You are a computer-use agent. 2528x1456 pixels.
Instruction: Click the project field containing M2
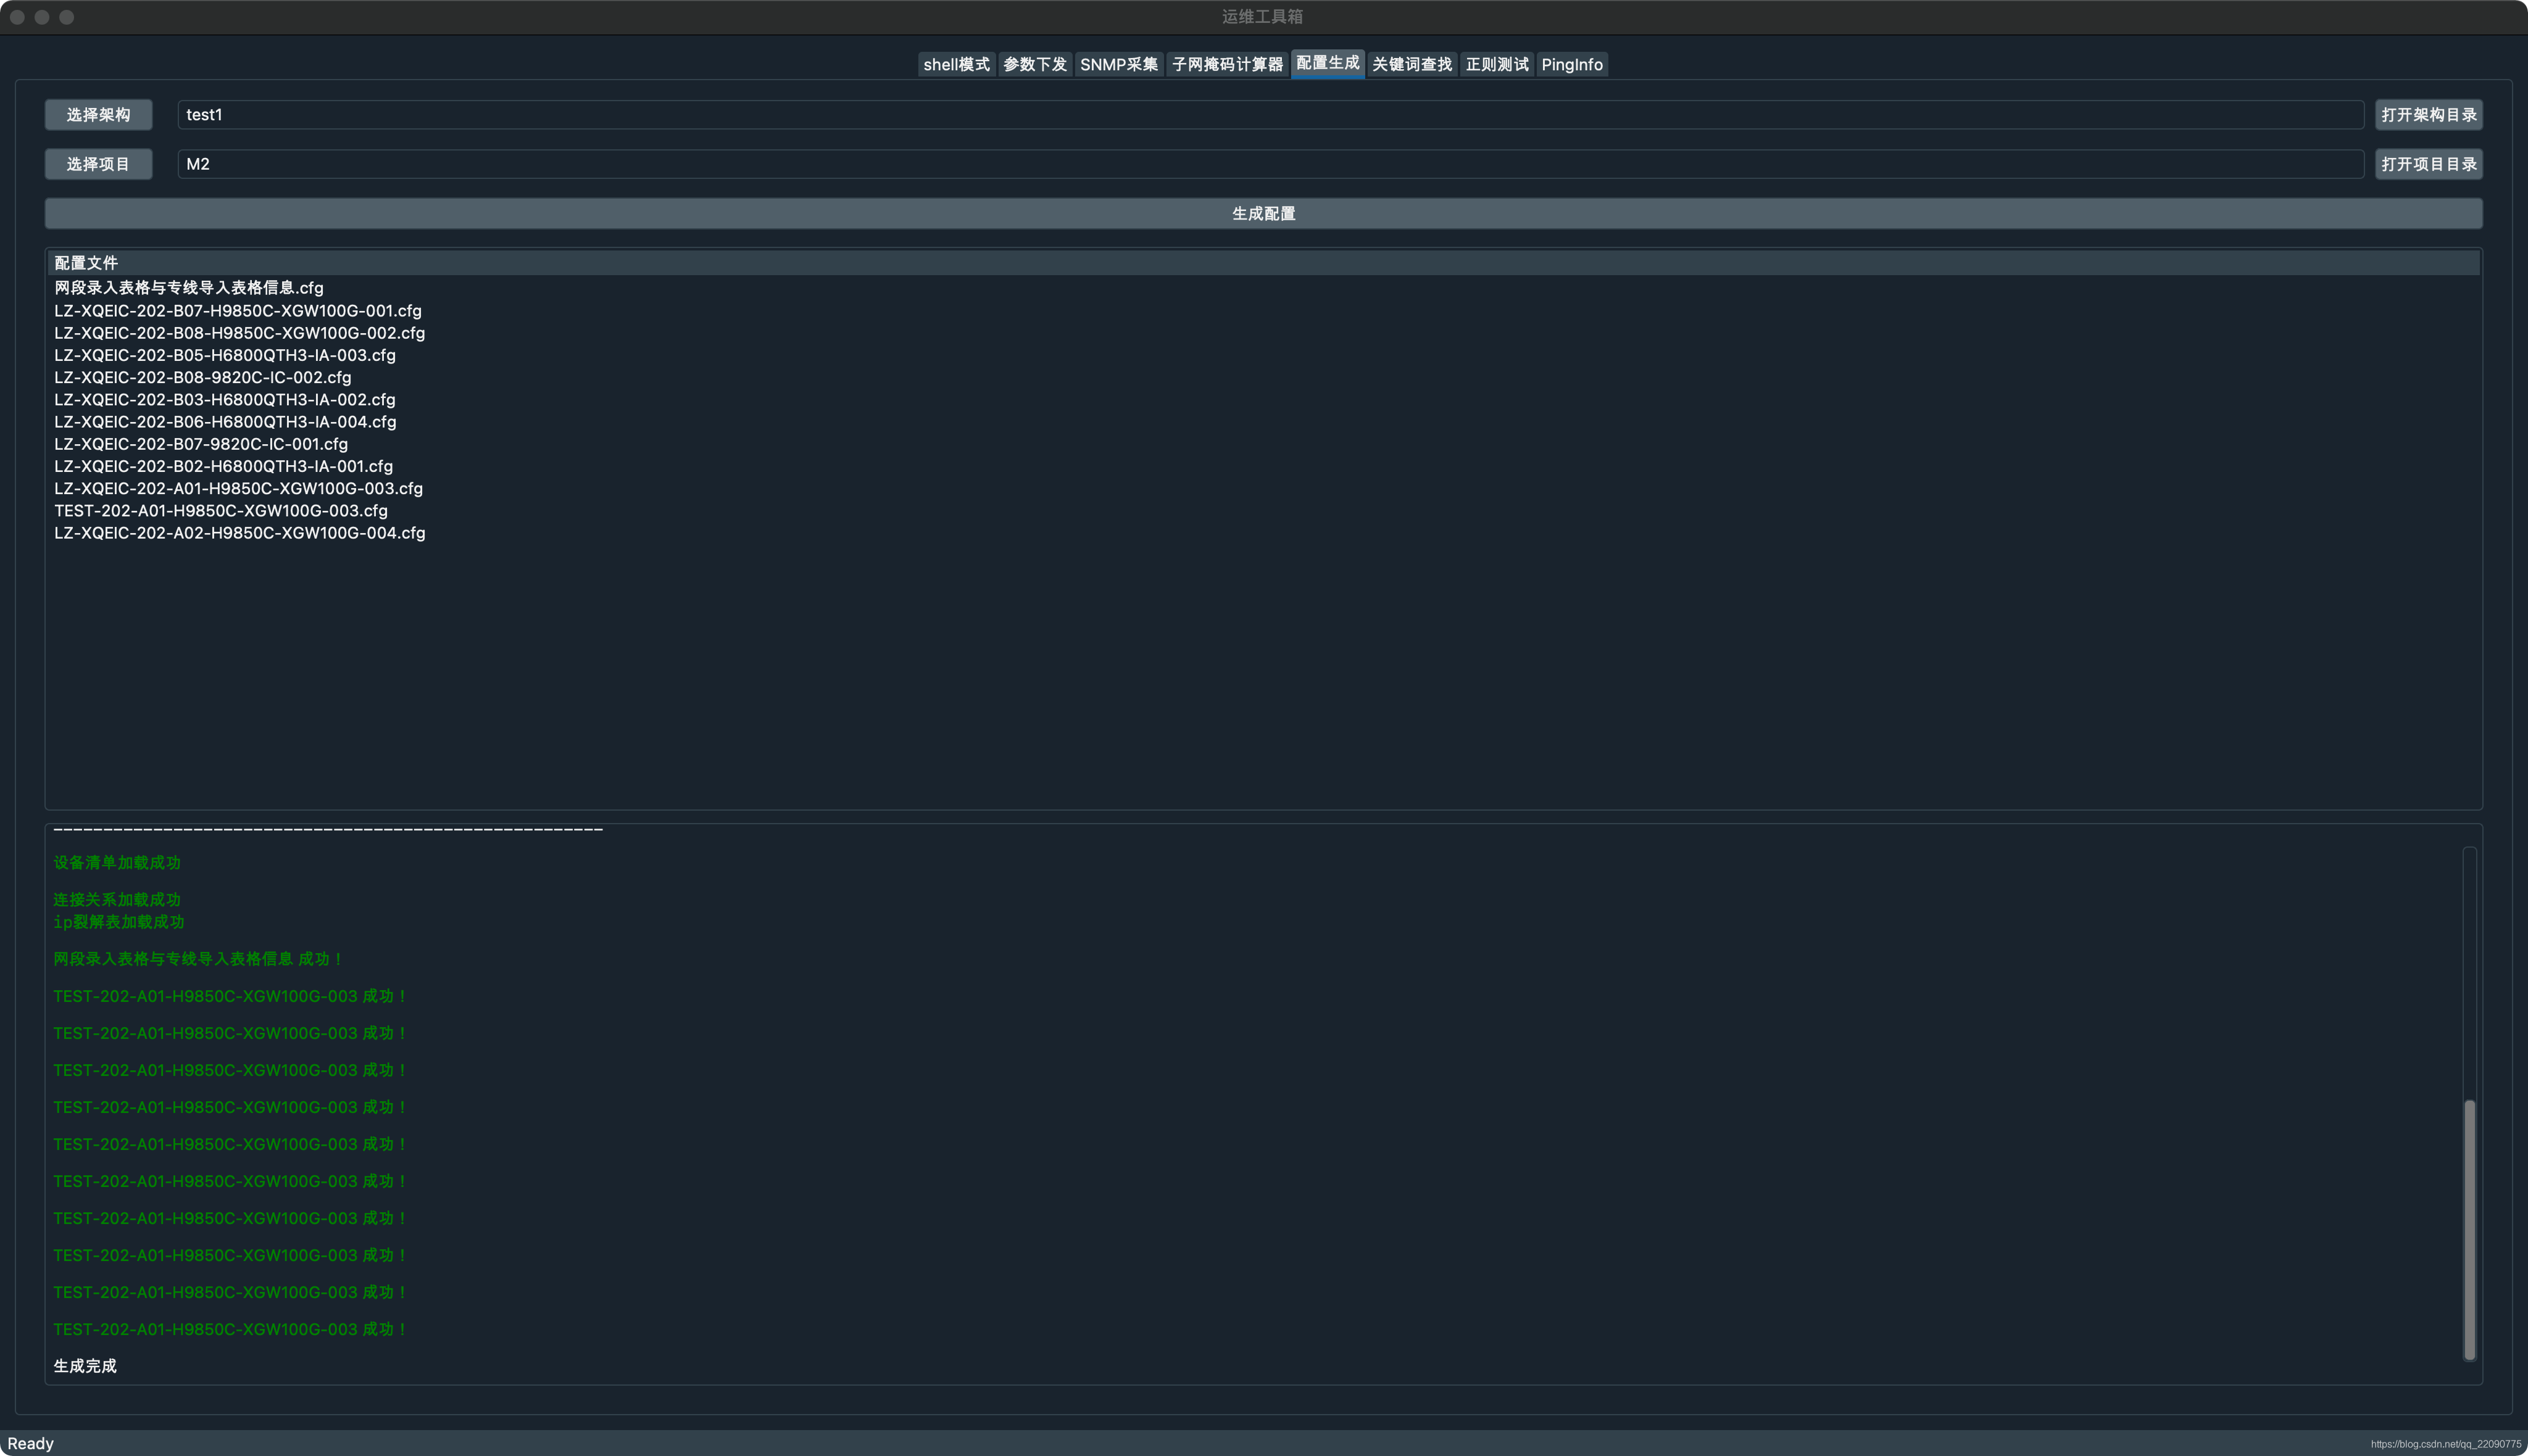tap(1270, 164)
